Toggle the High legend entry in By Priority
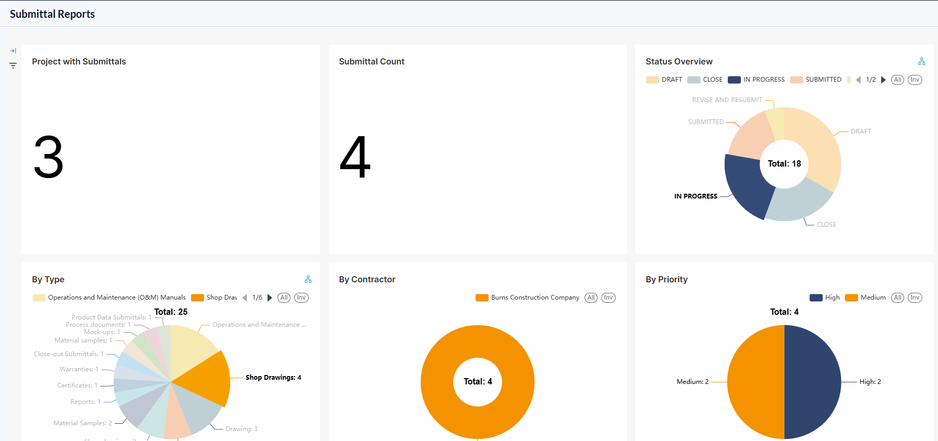938x441 pixels. [x=825, y=297]
